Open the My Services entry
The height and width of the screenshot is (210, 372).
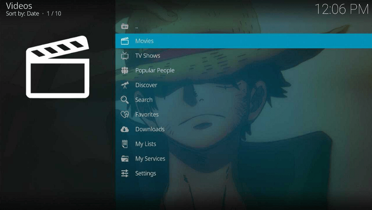pyautogui.click(x=244, y=159)
